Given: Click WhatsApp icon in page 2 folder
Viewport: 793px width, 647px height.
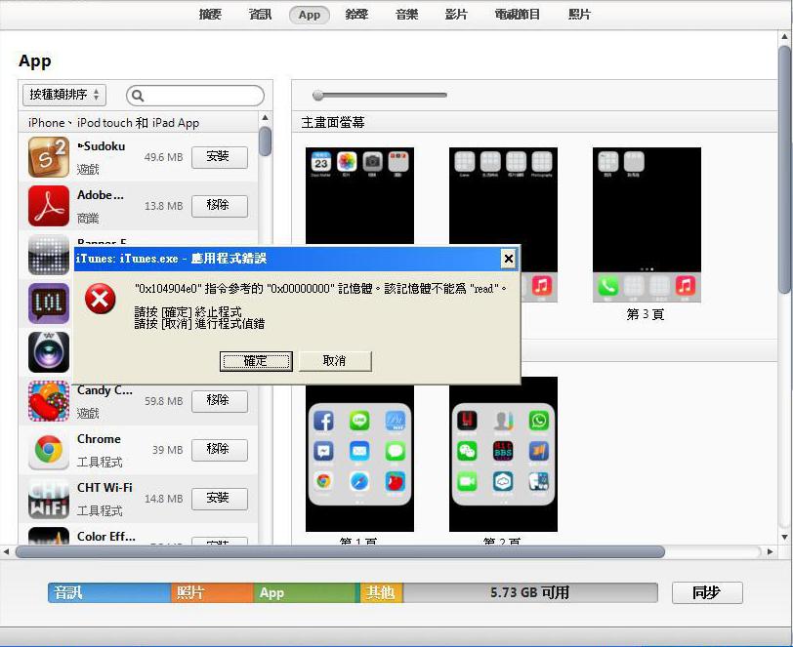Looking at the screenshot, I should coord(539,421).
